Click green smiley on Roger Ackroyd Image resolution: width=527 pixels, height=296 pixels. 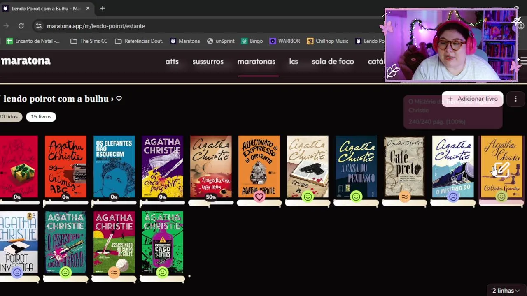tap(65, 273)
